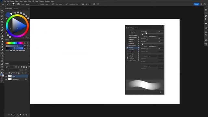
Task: Select the RGB color mode label
Action: click(11, 51)
